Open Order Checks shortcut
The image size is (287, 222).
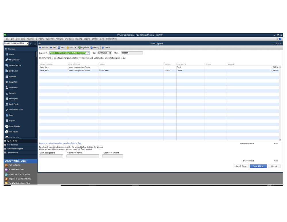[12, 126]
